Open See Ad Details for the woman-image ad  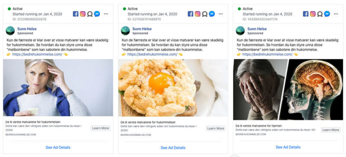pyautogui.click(x=58, y=147)
